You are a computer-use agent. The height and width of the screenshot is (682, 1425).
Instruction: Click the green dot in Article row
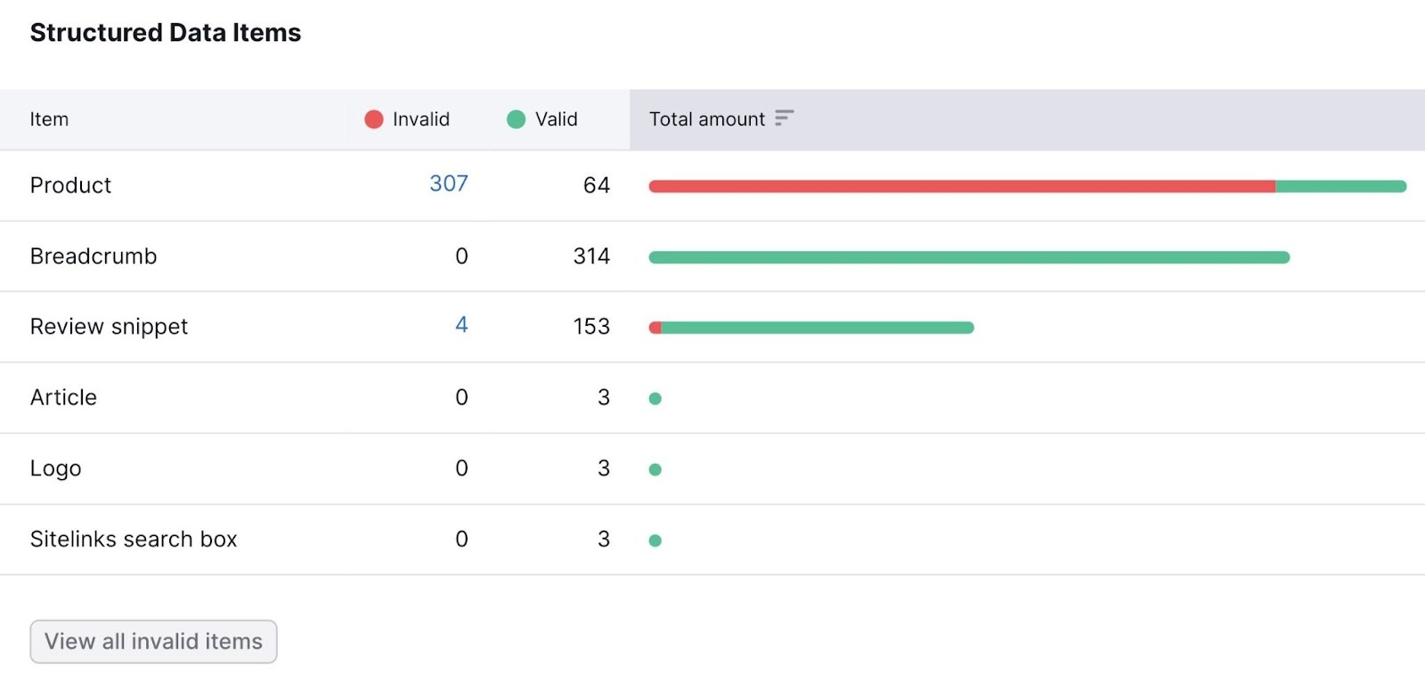pos(655,399)
